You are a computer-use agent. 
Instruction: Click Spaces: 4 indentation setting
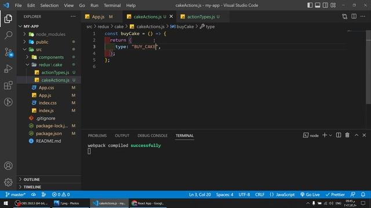tap(224, 195)
